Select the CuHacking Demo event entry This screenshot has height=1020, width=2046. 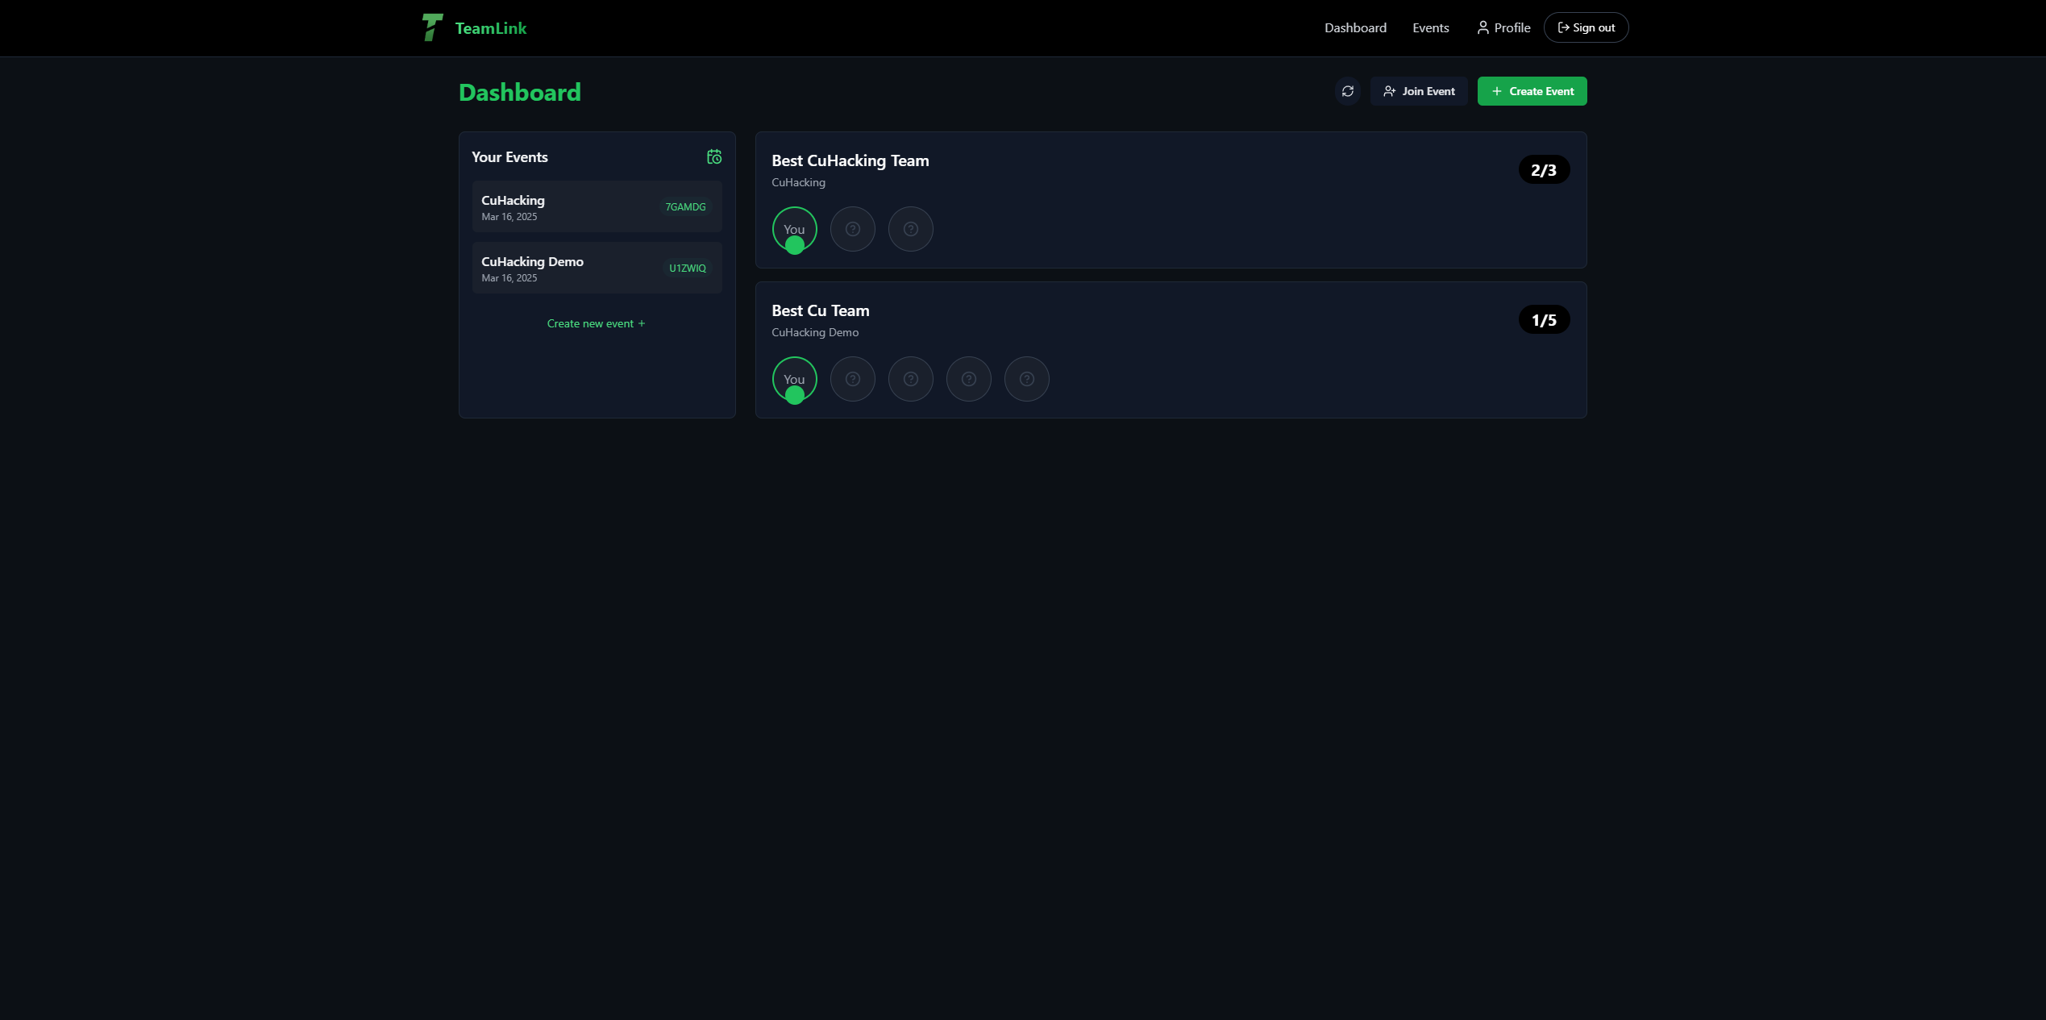(564, 268)
